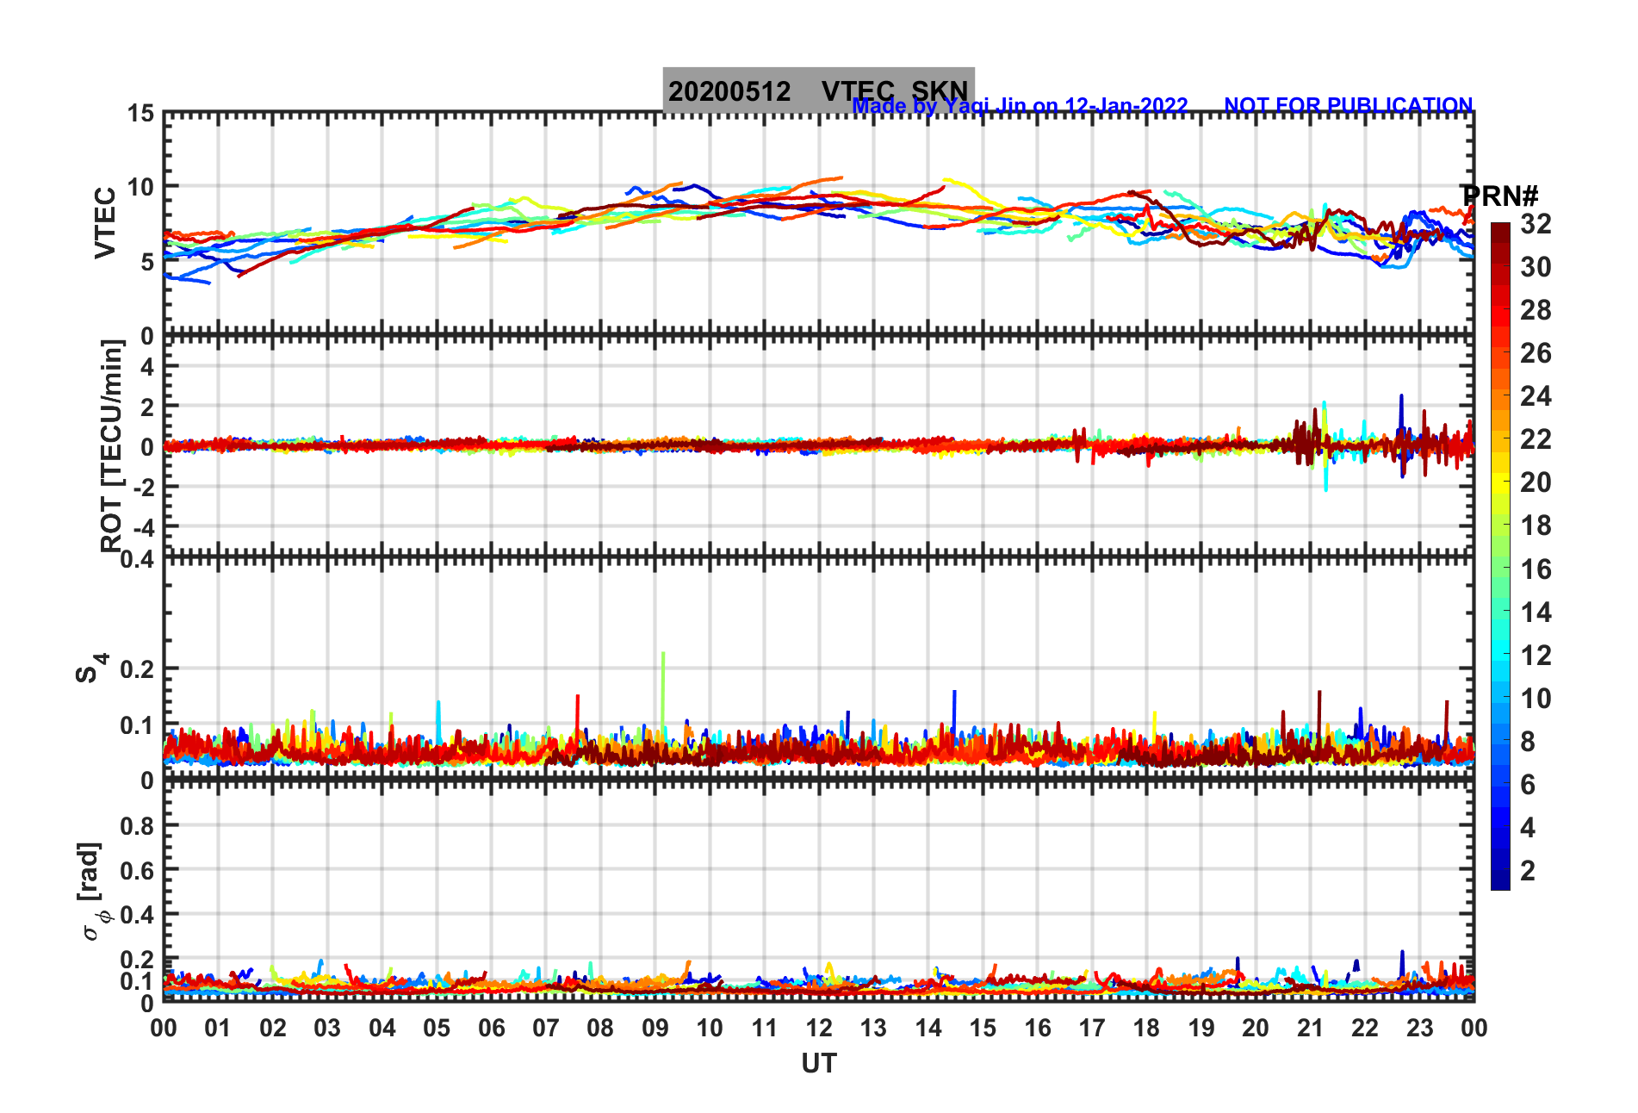1638x1113 pixels.
Task: Click the "NOT FOR PUBLICATION" notice
Action: 1349,105
